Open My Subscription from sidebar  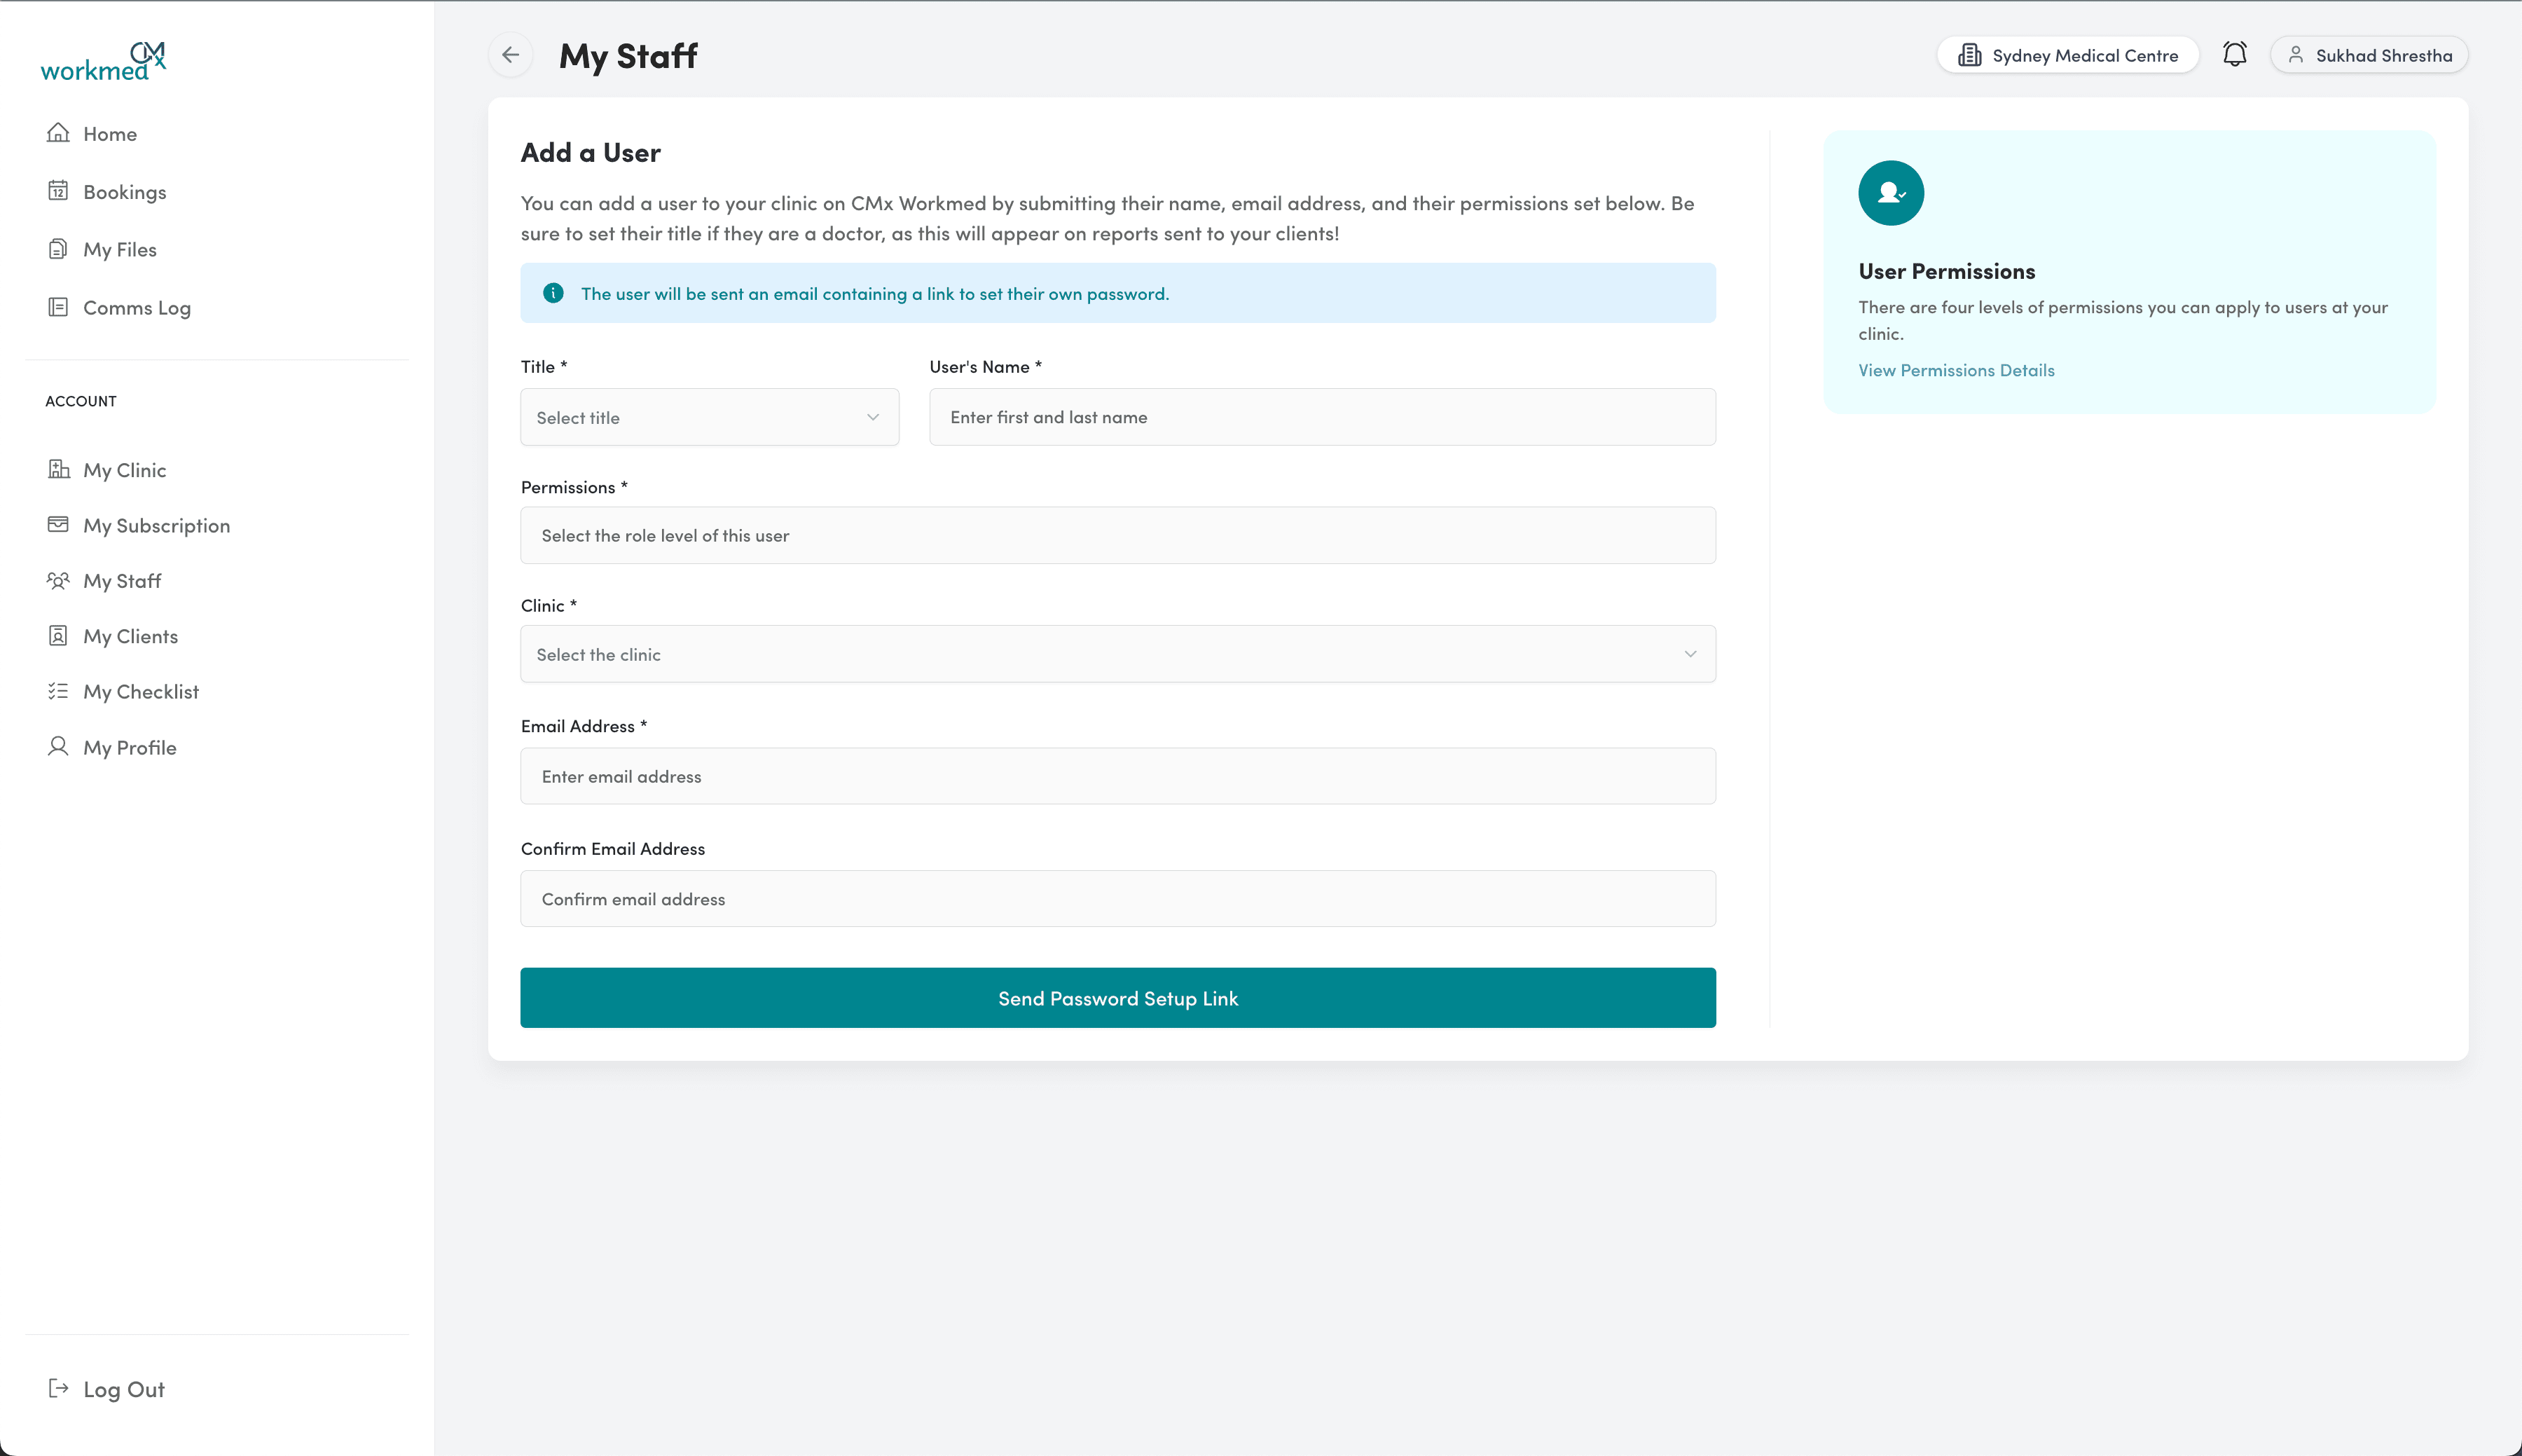pyautogui.click(x=58, y=524)
